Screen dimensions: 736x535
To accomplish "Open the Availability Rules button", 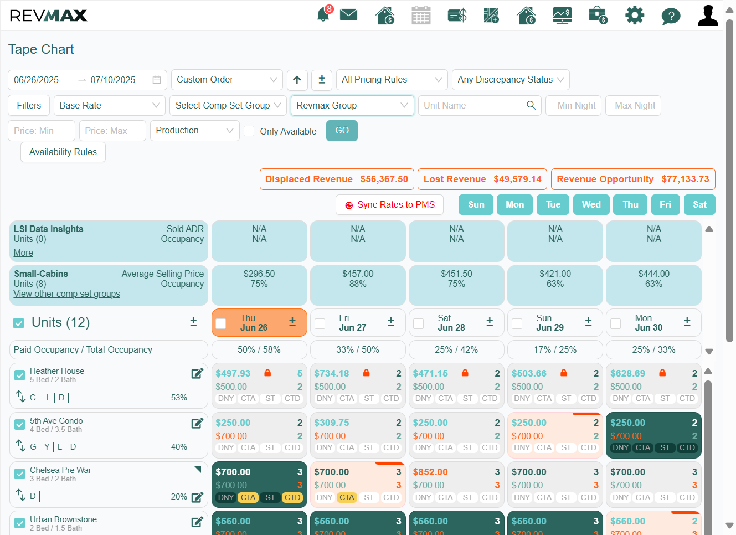I will 63,152.
